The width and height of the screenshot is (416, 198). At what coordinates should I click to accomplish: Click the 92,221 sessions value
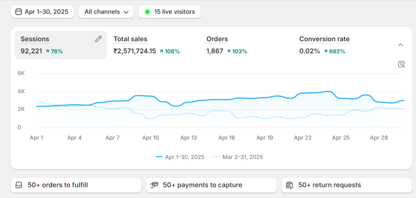click(32, 51)
